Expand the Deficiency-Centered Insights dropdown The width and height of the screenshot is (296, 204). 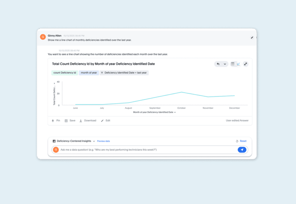pyautogui.click(x=94, y=141)
